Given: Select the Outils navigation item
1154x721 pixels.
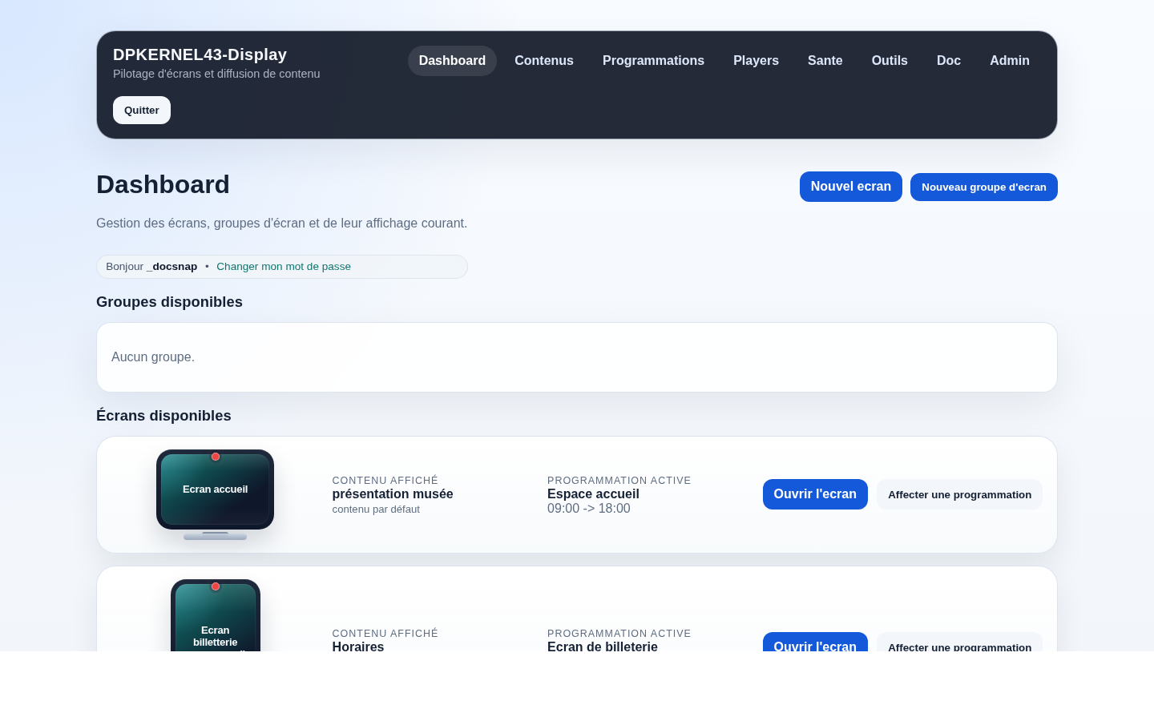Looking at the screenshot, I should tap(890, 61).
